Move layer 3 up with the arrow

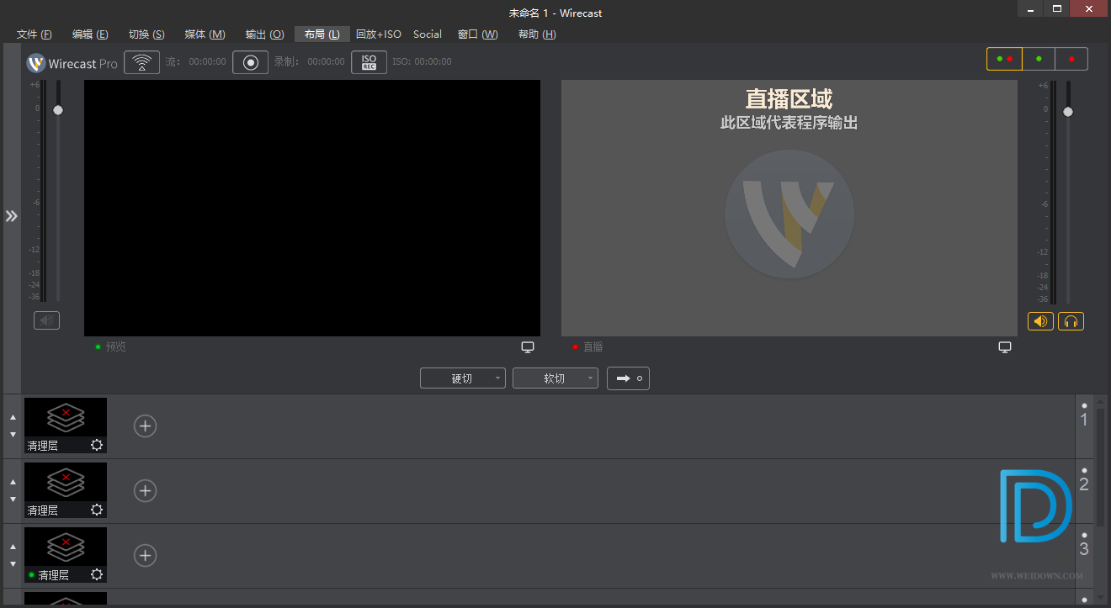coord(13,547)
